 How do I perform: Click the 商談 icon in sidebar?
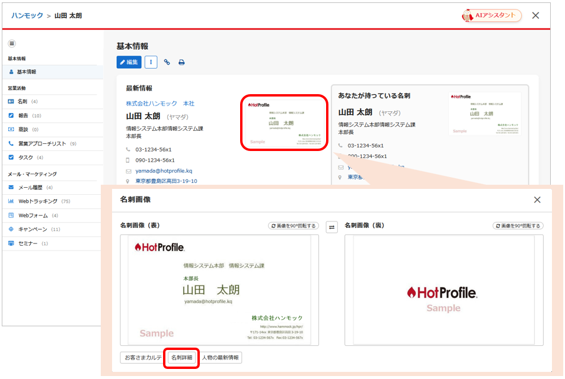click(11, 129)
